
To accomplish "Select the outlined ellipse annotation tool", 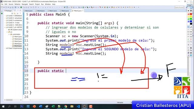I will coord(189,34).
